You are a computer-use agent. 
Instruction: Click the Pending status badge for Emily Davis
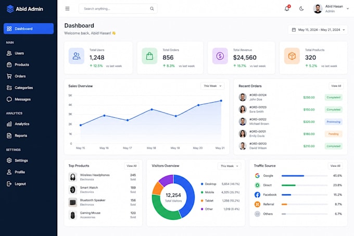334,134
